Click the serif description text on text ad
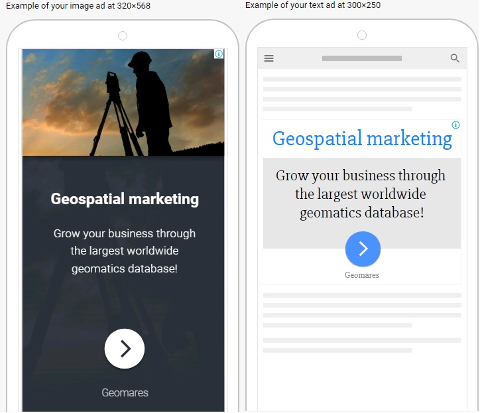The width and height of the screenshot is (480, 413). click(361, 194)
